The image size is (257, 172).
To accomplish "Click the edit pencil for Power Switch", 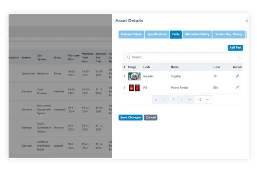I will pyautogui.click(x=237, y=88).
